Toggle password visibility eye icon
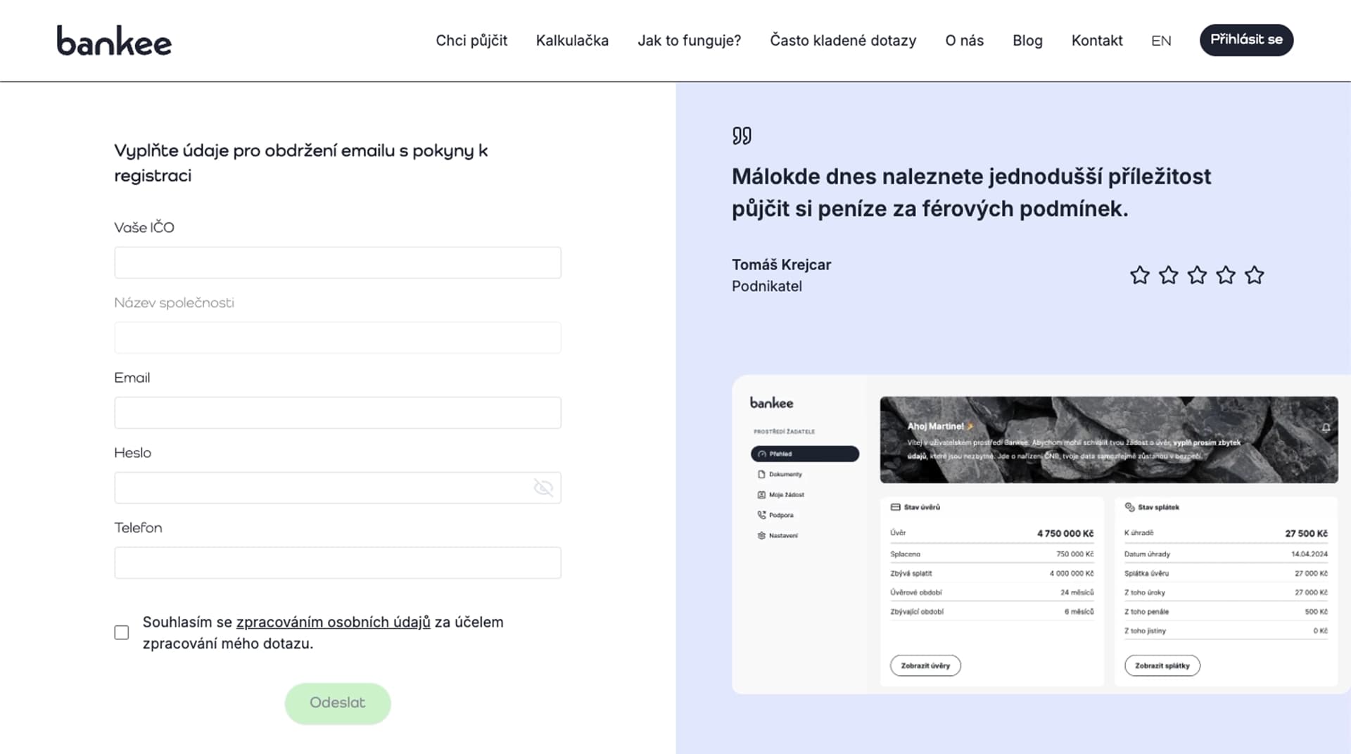 [x=543, y=487]
